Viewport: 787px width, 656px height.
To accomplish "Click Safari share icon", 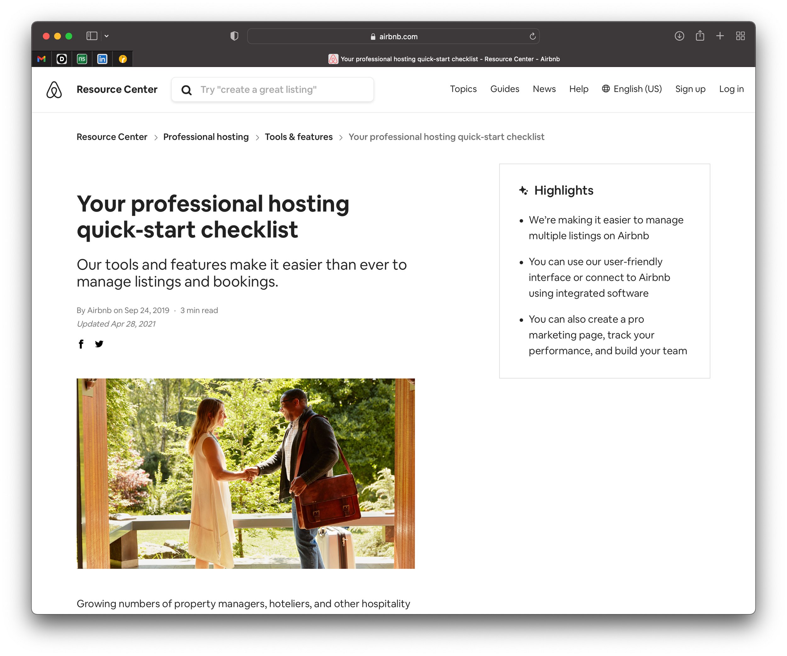I will [x=700, y=36].
